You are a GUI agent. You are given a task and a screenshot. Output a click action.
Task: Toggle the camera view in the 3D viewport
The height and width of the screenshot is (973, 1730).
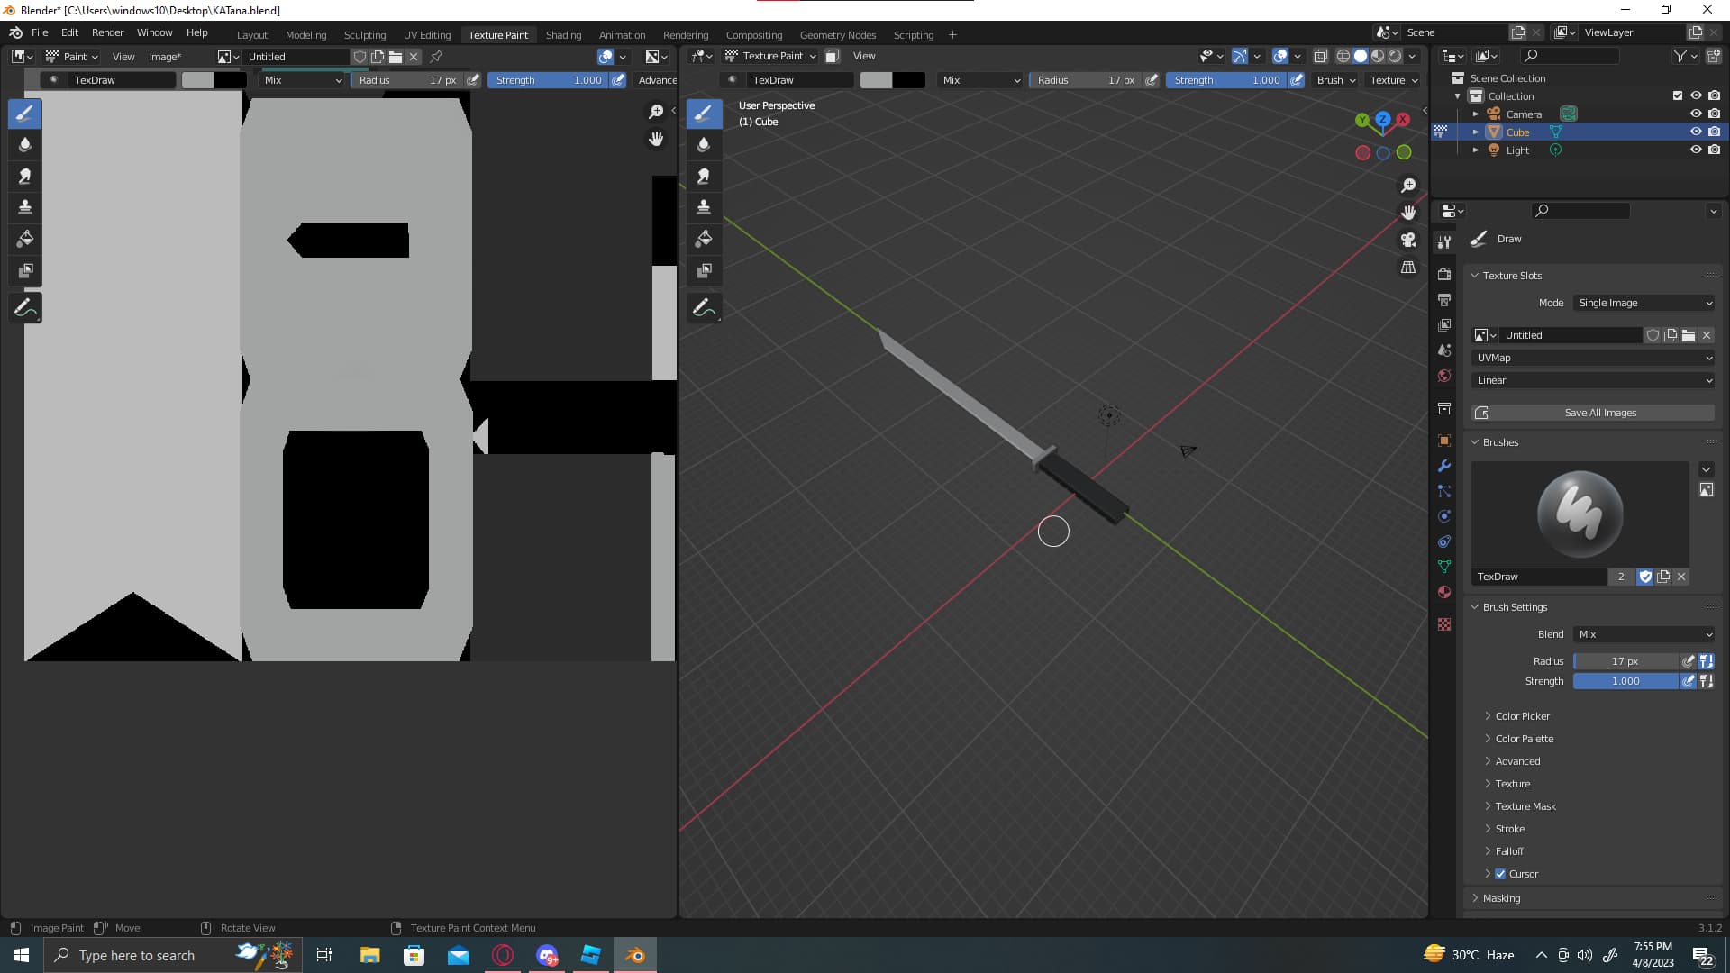pos(1408,240)
